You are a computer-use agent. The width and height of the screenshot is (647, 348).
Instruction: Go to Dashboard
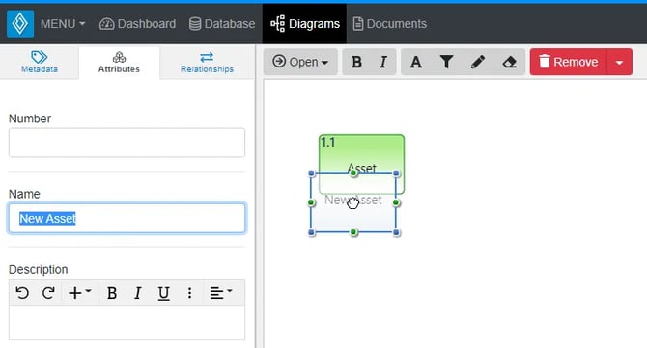tap(137, 24)
